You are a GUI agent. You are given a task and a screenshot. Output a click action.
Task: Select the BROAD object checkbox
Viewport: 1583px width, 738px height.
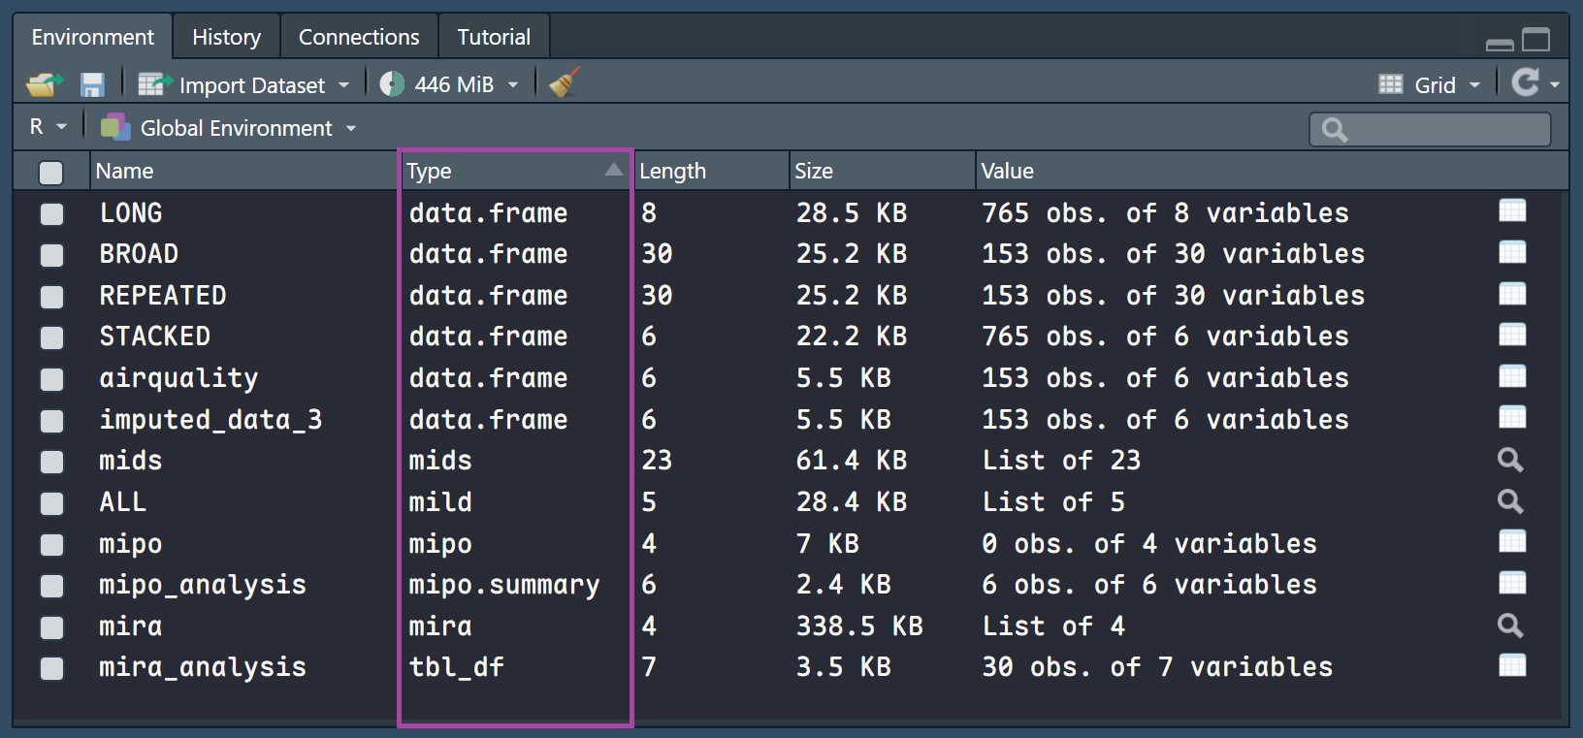point(51,255)
